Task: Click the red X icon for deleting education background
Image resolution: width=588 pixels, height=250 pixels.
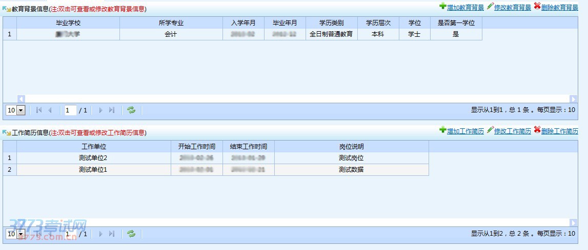Action: coord(537,6)
